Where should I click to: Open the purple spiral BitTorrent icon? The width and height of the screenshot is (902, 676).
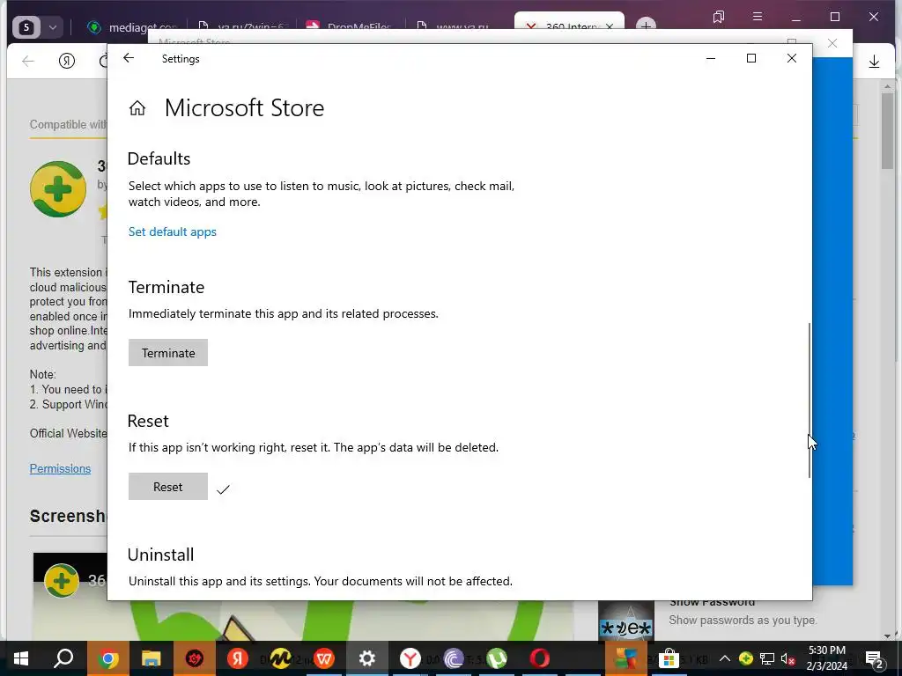pyautogui.click(x=454, y=658)
